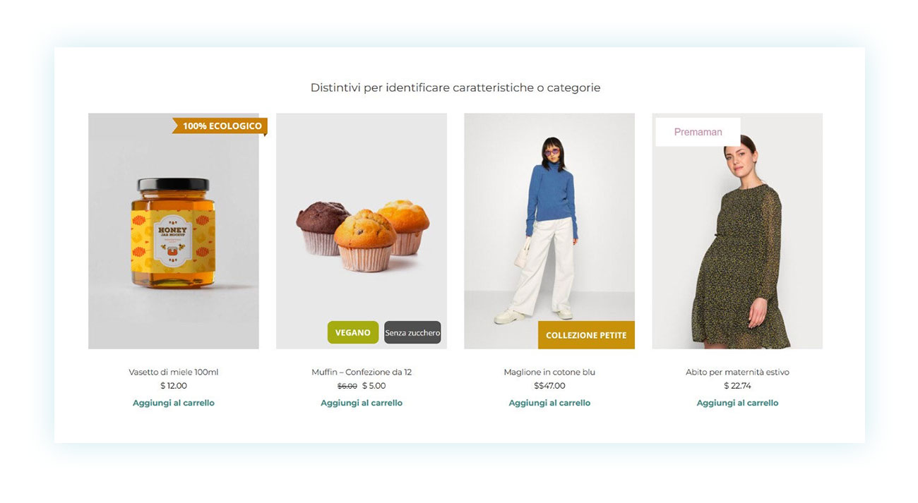Viewport: 918px width, 503px height.
Task: Add the muffins to cart
Action: (x=362, y=403)
